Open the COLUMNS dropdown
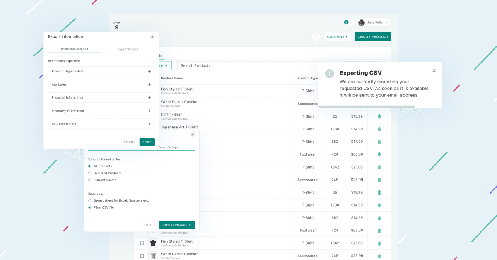This screenshot has width=497, height=260. (338, 36)
